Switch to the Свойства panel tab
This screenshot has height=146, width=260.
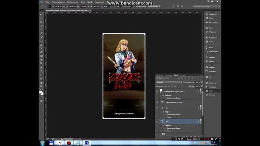pyautogui.click(x=159, y=75)
